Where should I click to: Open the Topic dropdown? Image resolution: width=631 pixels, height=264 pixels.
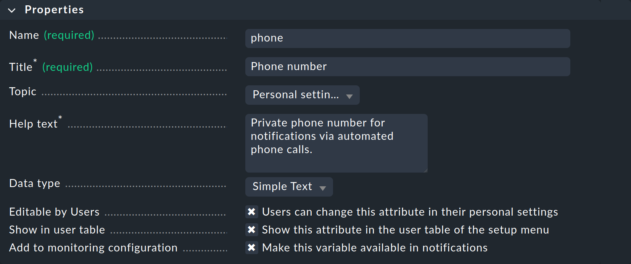pos(302,95)
